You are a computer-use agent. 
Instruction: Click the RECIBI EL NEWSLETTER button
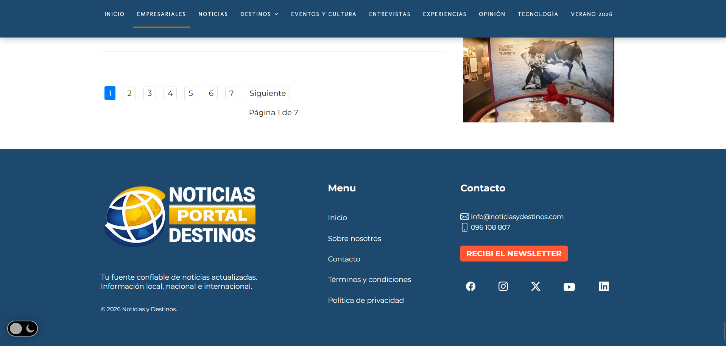514,253
